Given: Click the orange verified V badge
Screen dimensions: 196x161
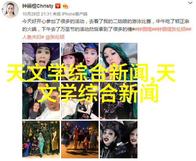Looking at the screenshot, I should [58, 6].
